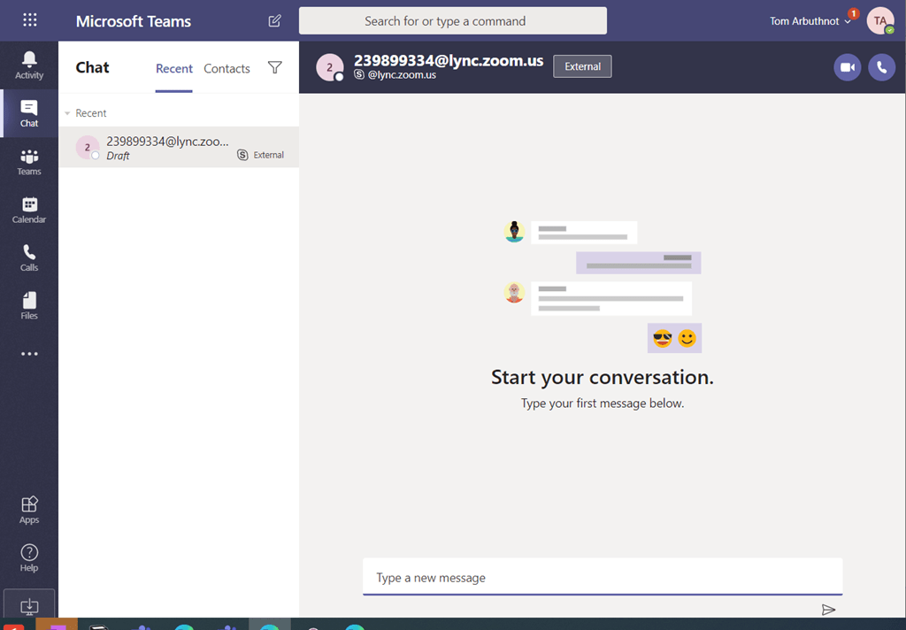906x630 pixels.
Task: Click the new chat compose icon
Action: click(274, 21)
